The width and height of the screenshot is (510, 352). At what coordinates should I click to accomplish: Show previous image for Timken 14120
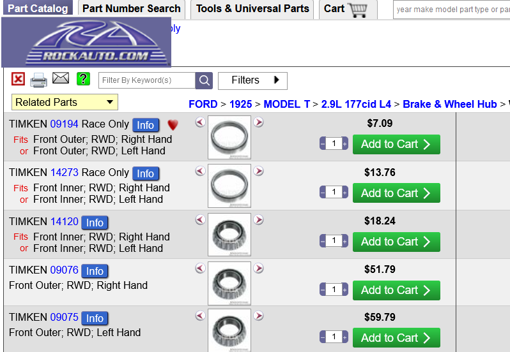pyautogui.click(x=200, y=219)
